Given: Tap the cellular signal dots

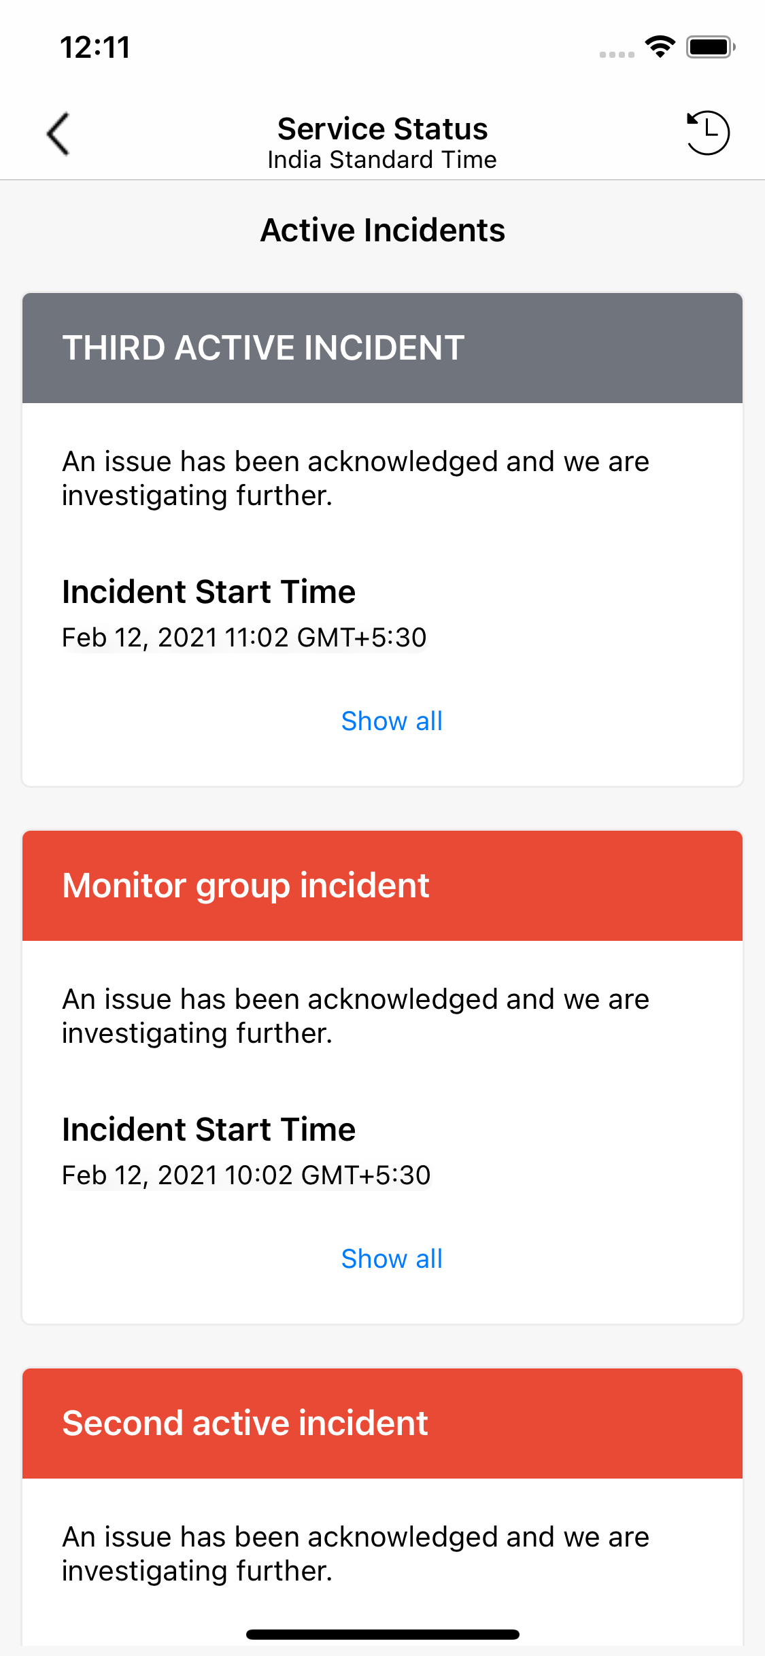Looking at the screenshot, I should coord(617,54).
